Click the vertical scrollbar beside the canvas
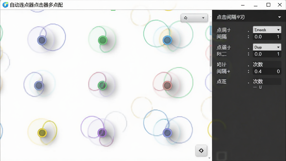Viewport: 286px width, 161px height. tap(211, 44)
